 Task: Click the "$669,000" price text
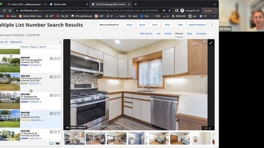[25, 58]
